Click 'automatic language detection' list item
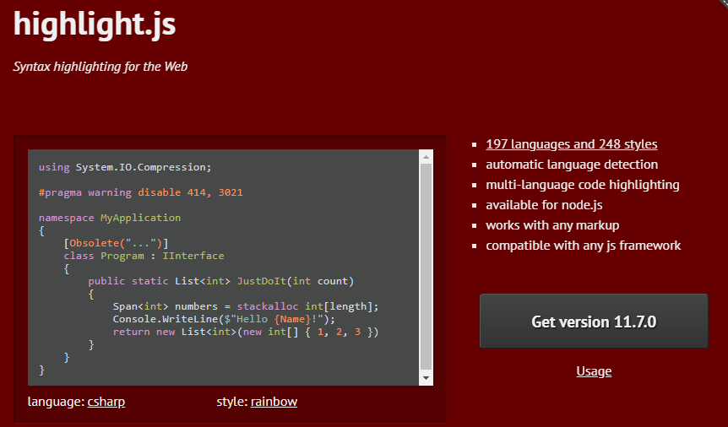The width and height of the screenshot is (728, 427). click(x=572, y=165)
